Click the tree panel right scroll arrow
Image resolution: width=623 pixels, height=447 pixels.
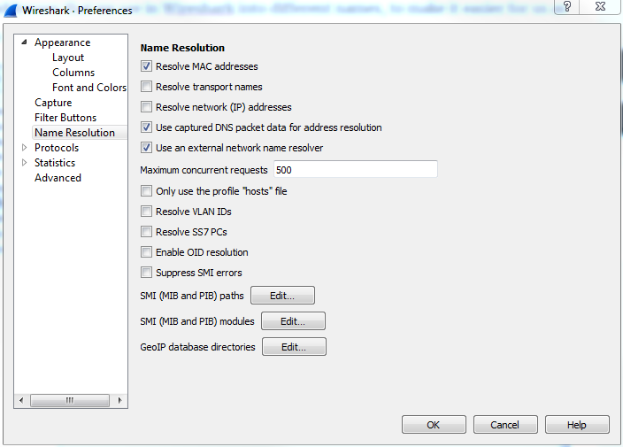(119, 400)
